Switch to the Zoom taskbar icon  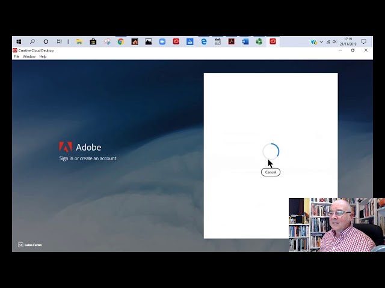tap(162, 41)
